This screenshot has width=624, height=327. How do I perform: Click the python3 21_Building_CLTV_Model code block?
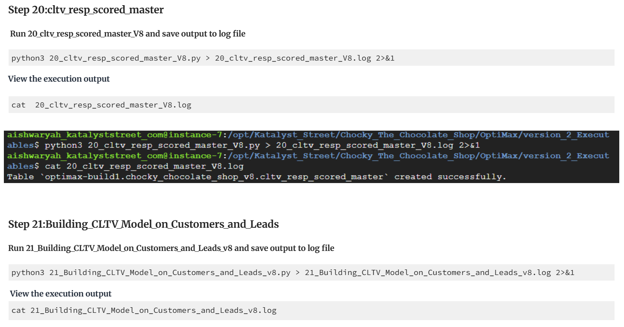312,273
